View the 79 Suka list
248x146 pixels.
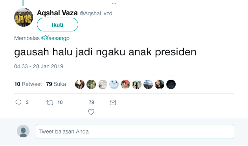pos(56,84)
